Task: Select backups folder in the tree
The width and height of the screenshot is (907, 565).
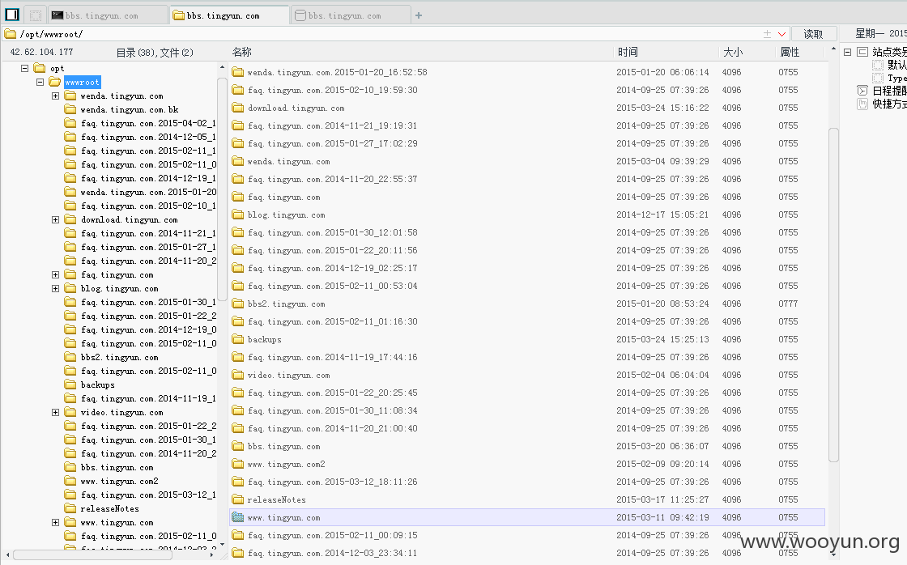Action: 98,385
